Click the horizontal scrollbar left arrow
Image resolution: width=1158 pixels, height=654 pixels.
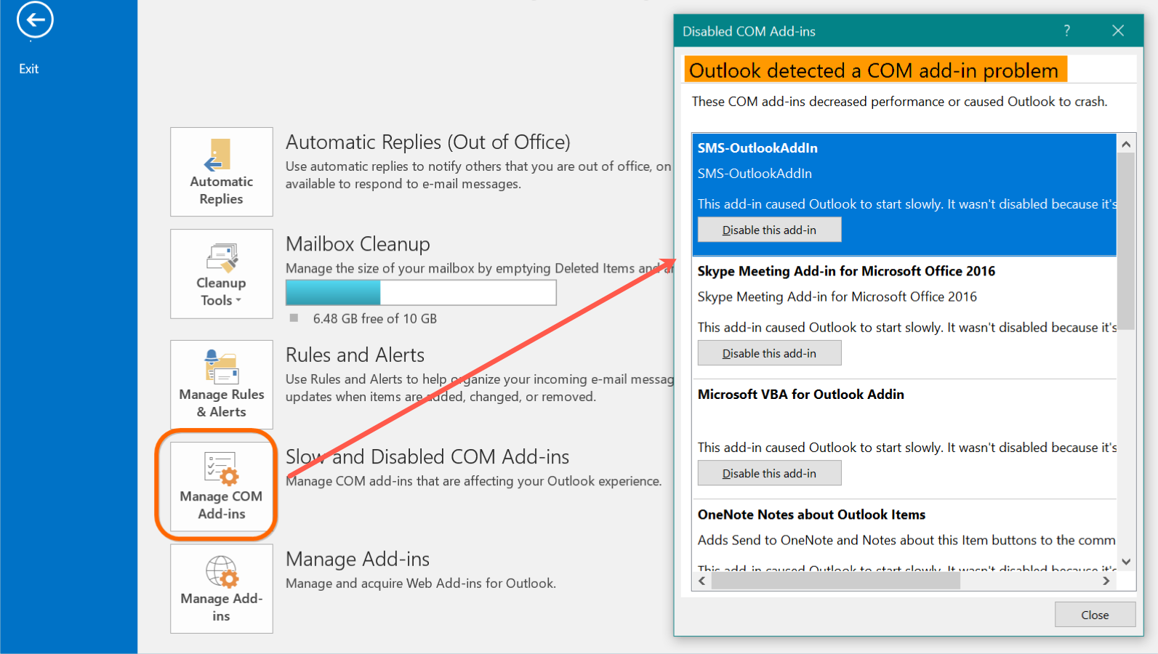(x=702, y=581)
